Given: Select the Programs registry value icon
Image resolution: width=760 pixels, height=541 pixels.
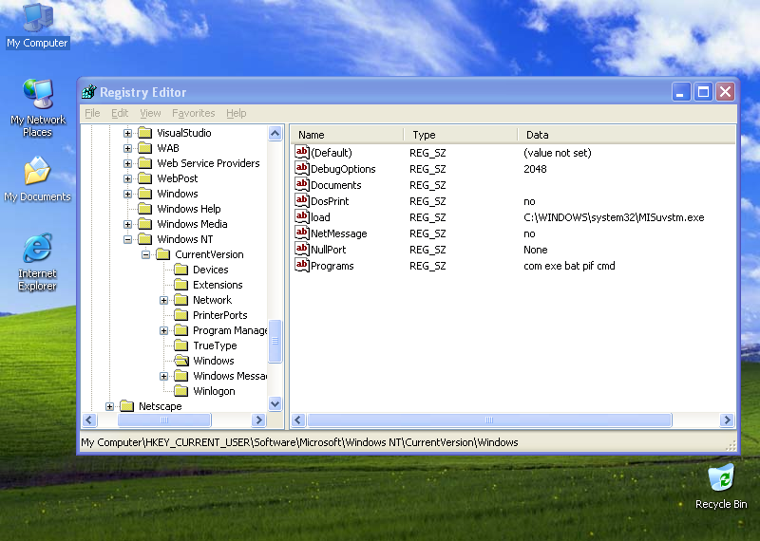Looking at the screenshot, I should [x=302, y=266].
